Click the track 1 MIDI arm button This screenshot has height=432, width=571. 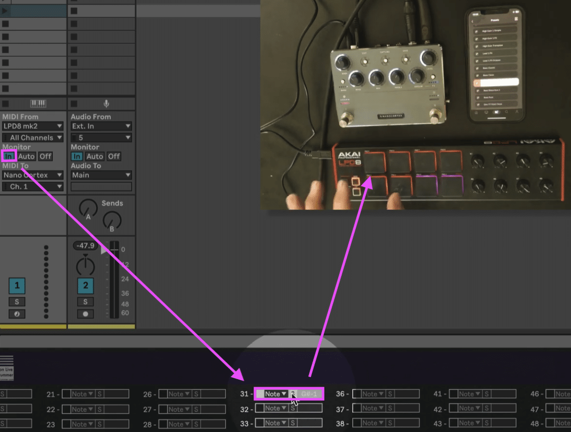17,314
